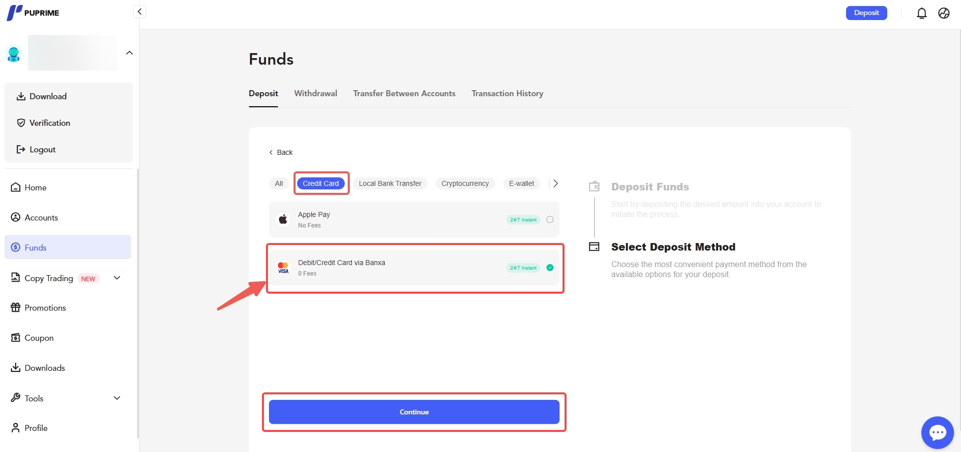Select the Apple Pay radio button

coord(550,219)
